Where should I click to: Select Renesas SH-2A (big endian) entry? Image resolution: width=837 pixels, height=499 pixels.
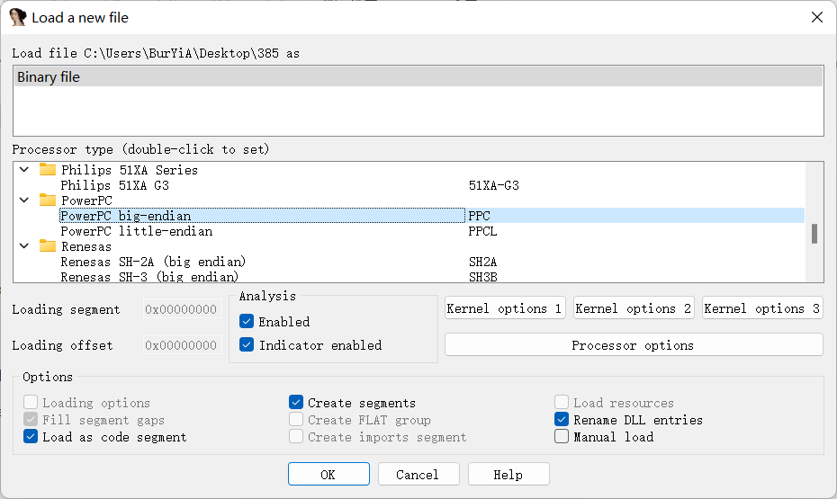pyautogui.click(x=153, y=262)
